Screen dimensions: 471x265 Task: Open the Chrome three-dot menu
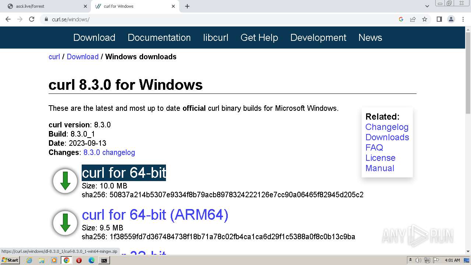tap(463, 19)
